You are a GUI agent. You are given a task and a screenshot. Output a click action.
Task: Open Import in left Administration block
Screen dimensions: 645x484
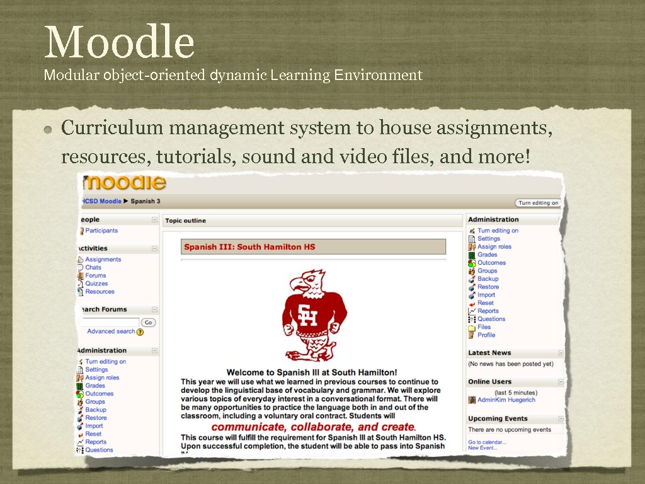click(94, 426)
